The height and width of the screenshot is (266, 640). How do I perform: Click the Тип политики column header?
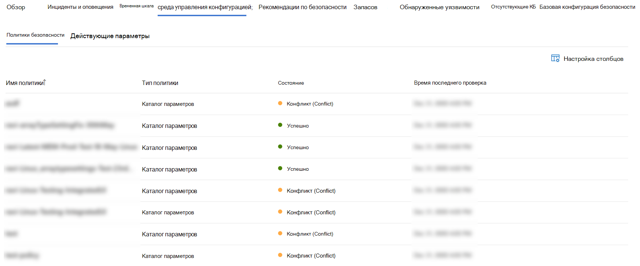160,83
